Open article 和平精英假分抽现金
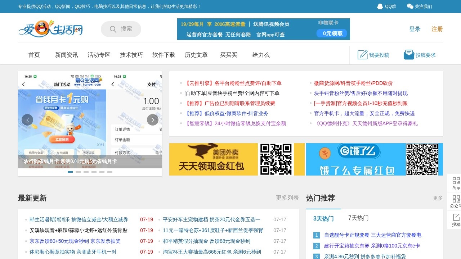Image resolution: width=461 pixels, height=259 pixels. 206,241
